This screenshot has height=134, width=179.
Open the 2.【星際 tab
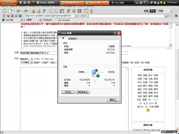pyautogui.click(x=27, y=20)
